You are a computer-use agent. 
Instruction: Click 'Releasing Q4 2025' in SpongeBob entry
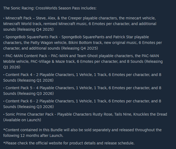pos(79,48)
